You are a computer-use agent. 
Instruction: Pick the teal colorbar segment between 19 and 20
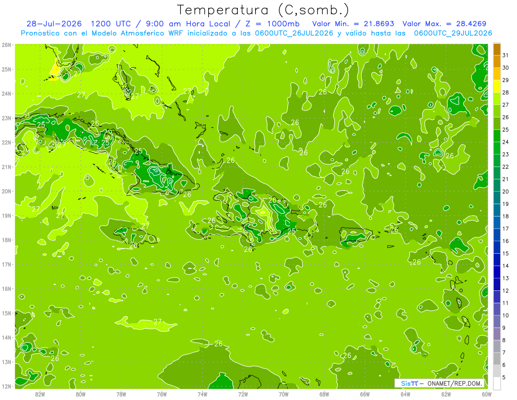[497, 198]
